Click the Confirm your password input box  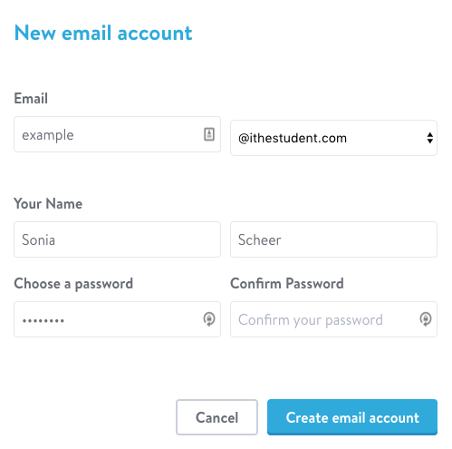tap(333, 319)
